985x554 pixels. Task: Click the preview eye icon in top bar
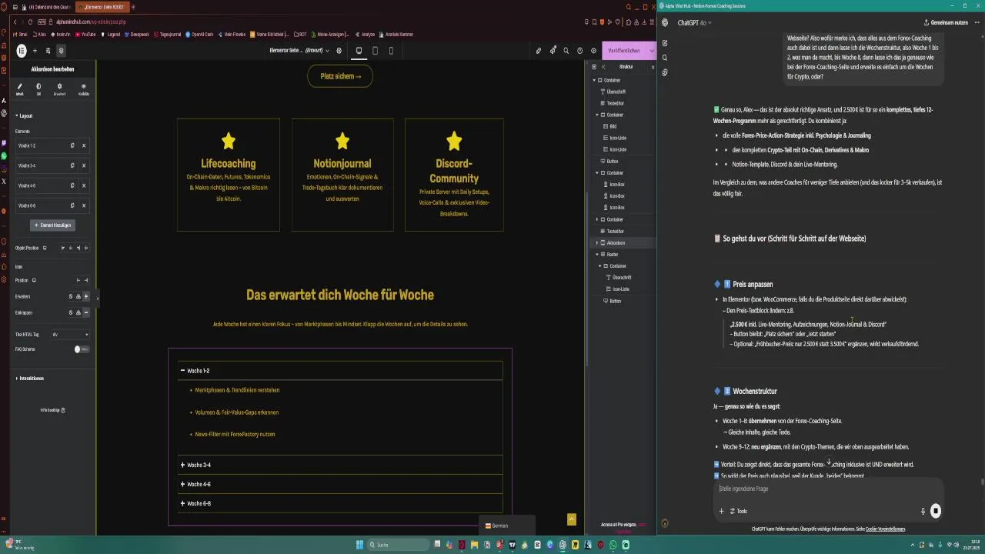click(593, 51)
